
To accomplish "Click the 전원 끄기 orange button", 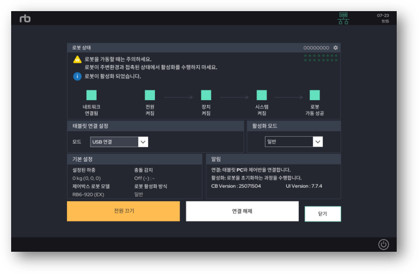I will [x=123, y=211].
